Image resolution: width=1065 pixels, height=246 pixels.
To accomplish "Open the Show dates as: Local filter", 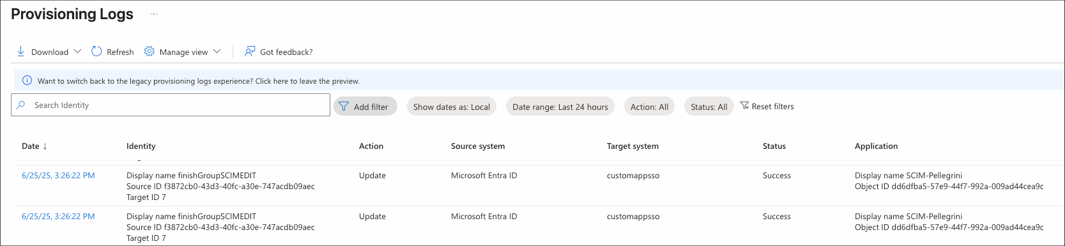I will [452, 106].
